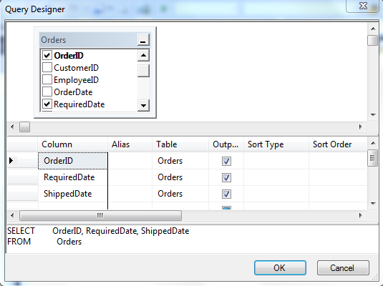Select CustomerID field name in Orders table
The image size is (383, 286).
pyautogui.click(x=76, y=68)
